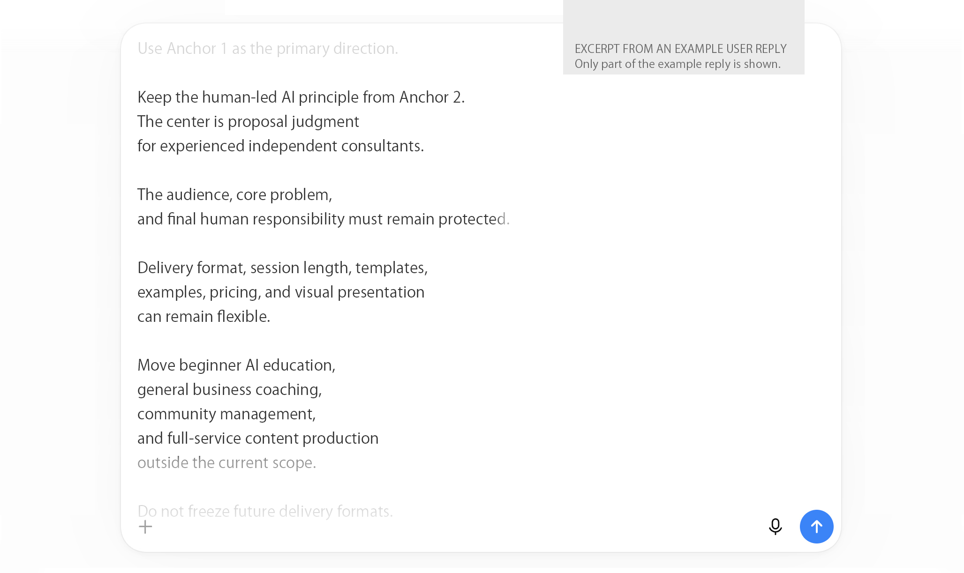Place cursor in 'Keep the human-led AI principle' line
The width and height of the screenshot is (964, 573).
pos(301,97)
